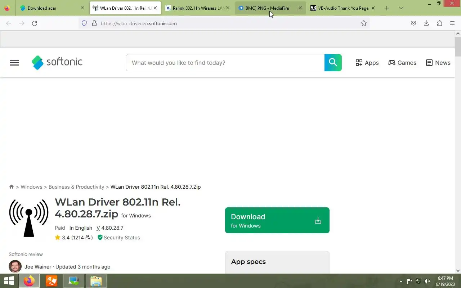
Task: Open a new browser tab
Action: [x=386, y=8]
